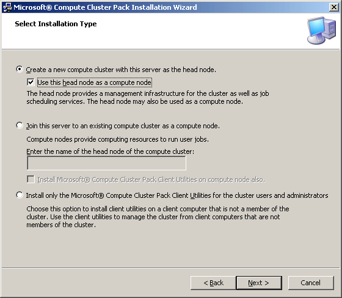Viewport: 342px width, 298px height.
Task: Pick the 'Install only the Client Utilities' radio button
Action: coord(20,195)
